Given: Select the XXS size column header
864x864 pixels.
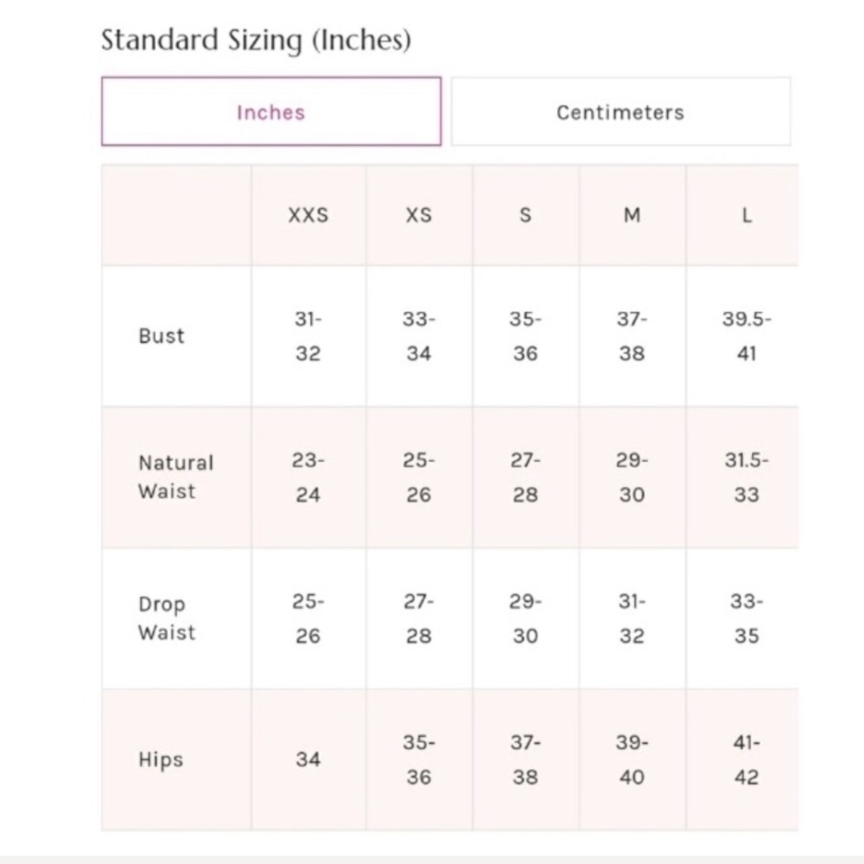Looking at the screenshot, I should (x=308, y=215).
